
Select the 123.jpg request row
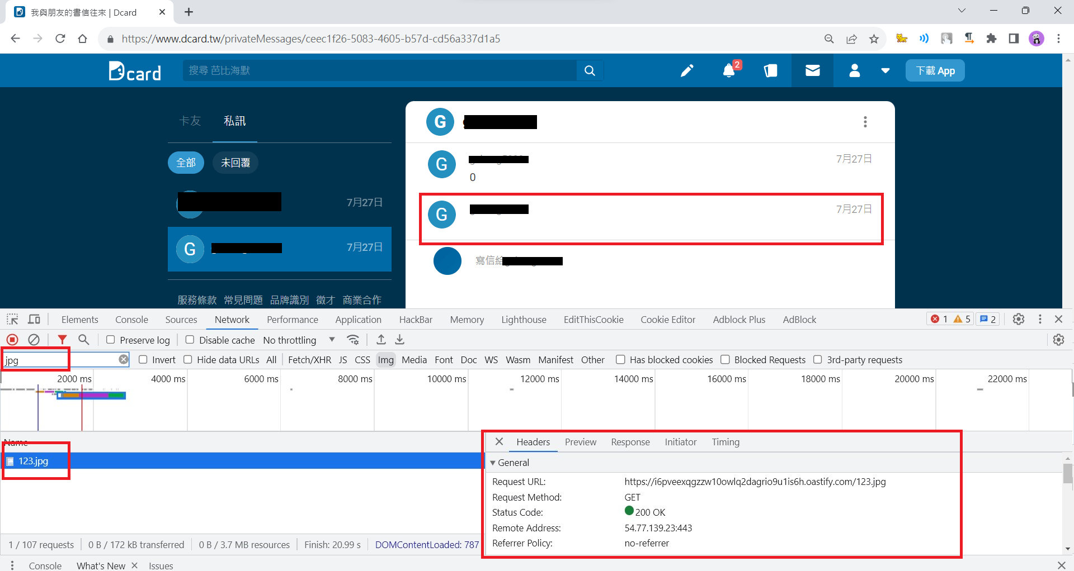point(241,461)
